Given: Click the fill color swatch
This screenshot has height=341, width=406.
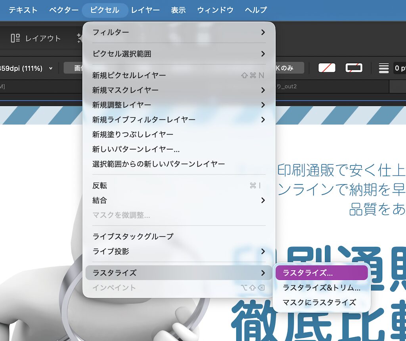Looking at the screenshot, I should (x=327, y=68).
